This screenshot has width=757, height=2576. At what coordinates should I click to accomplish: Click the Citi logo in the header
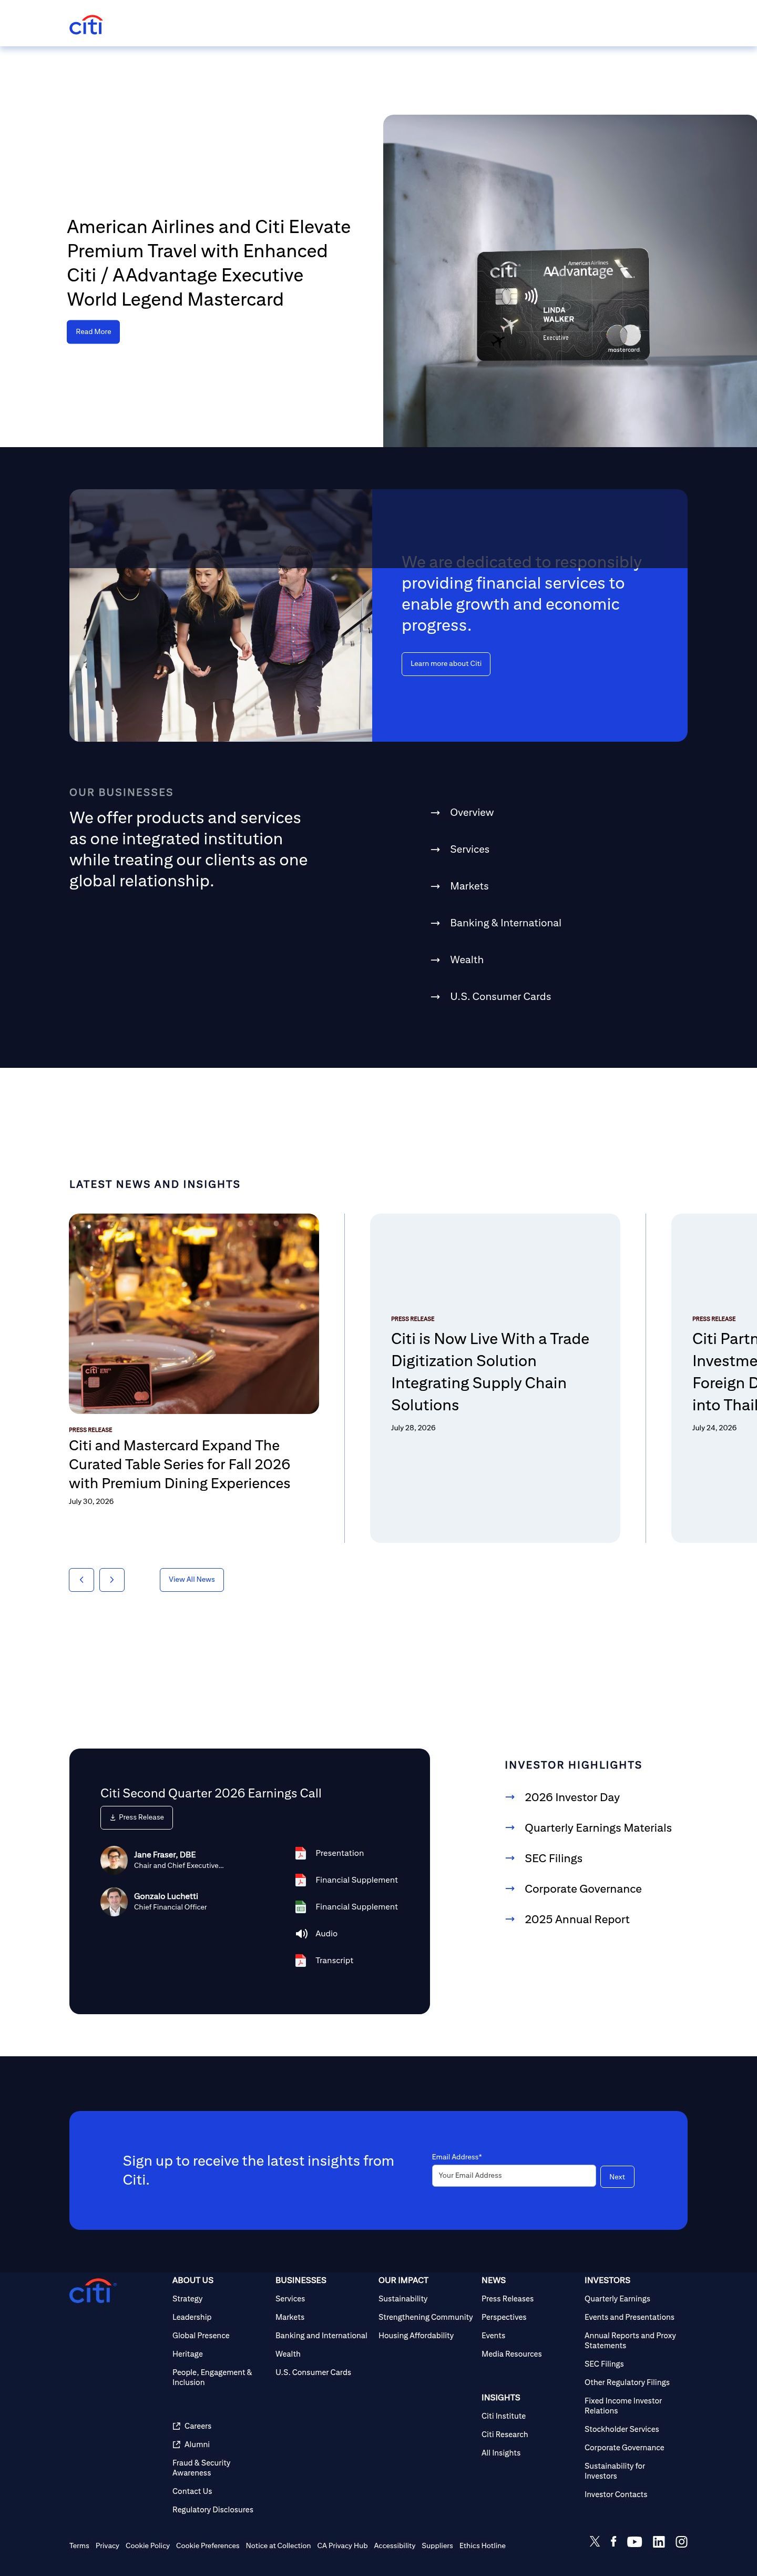(x=86, y=25)
